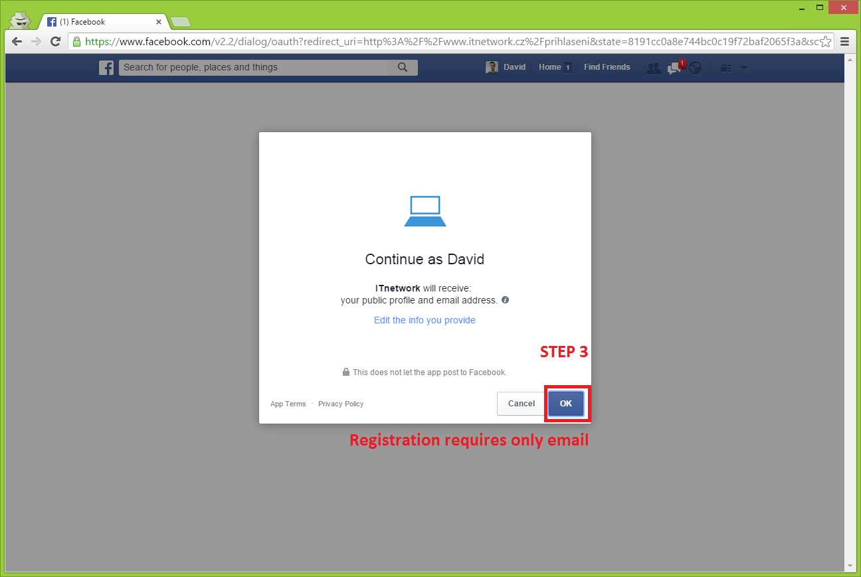Viewport: 861px width, 577px height.
Task: Click the Facebook logo in the blue bar
Action: [x=106, y=68]
